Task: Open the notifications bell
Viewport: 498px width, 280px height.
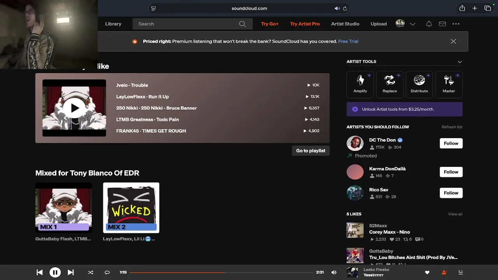Action: tap(429, 24)
